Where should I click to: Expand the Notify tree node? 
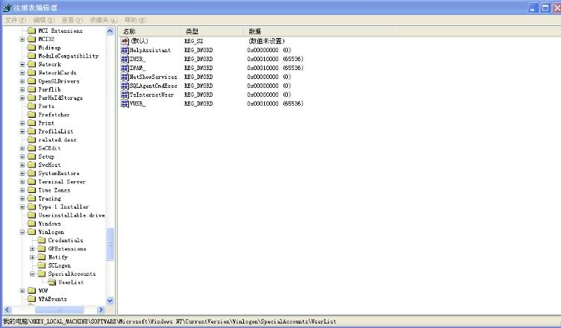(32, 257)
